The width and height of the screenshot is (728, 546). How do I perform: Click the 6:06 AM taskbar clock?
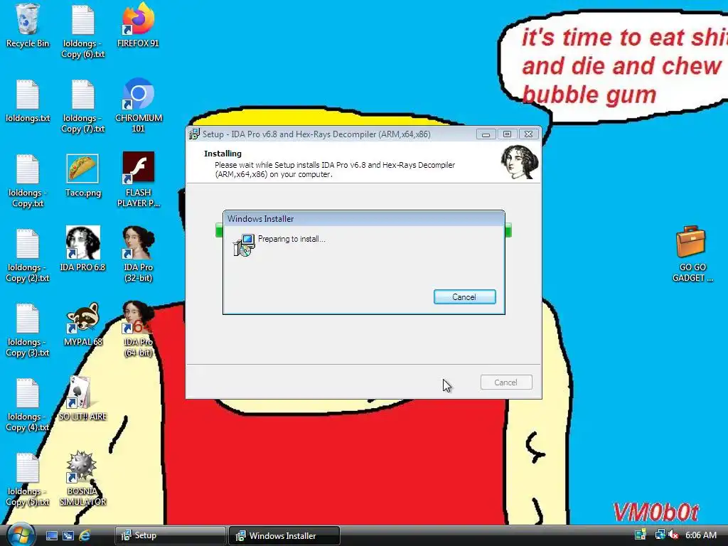700,535
